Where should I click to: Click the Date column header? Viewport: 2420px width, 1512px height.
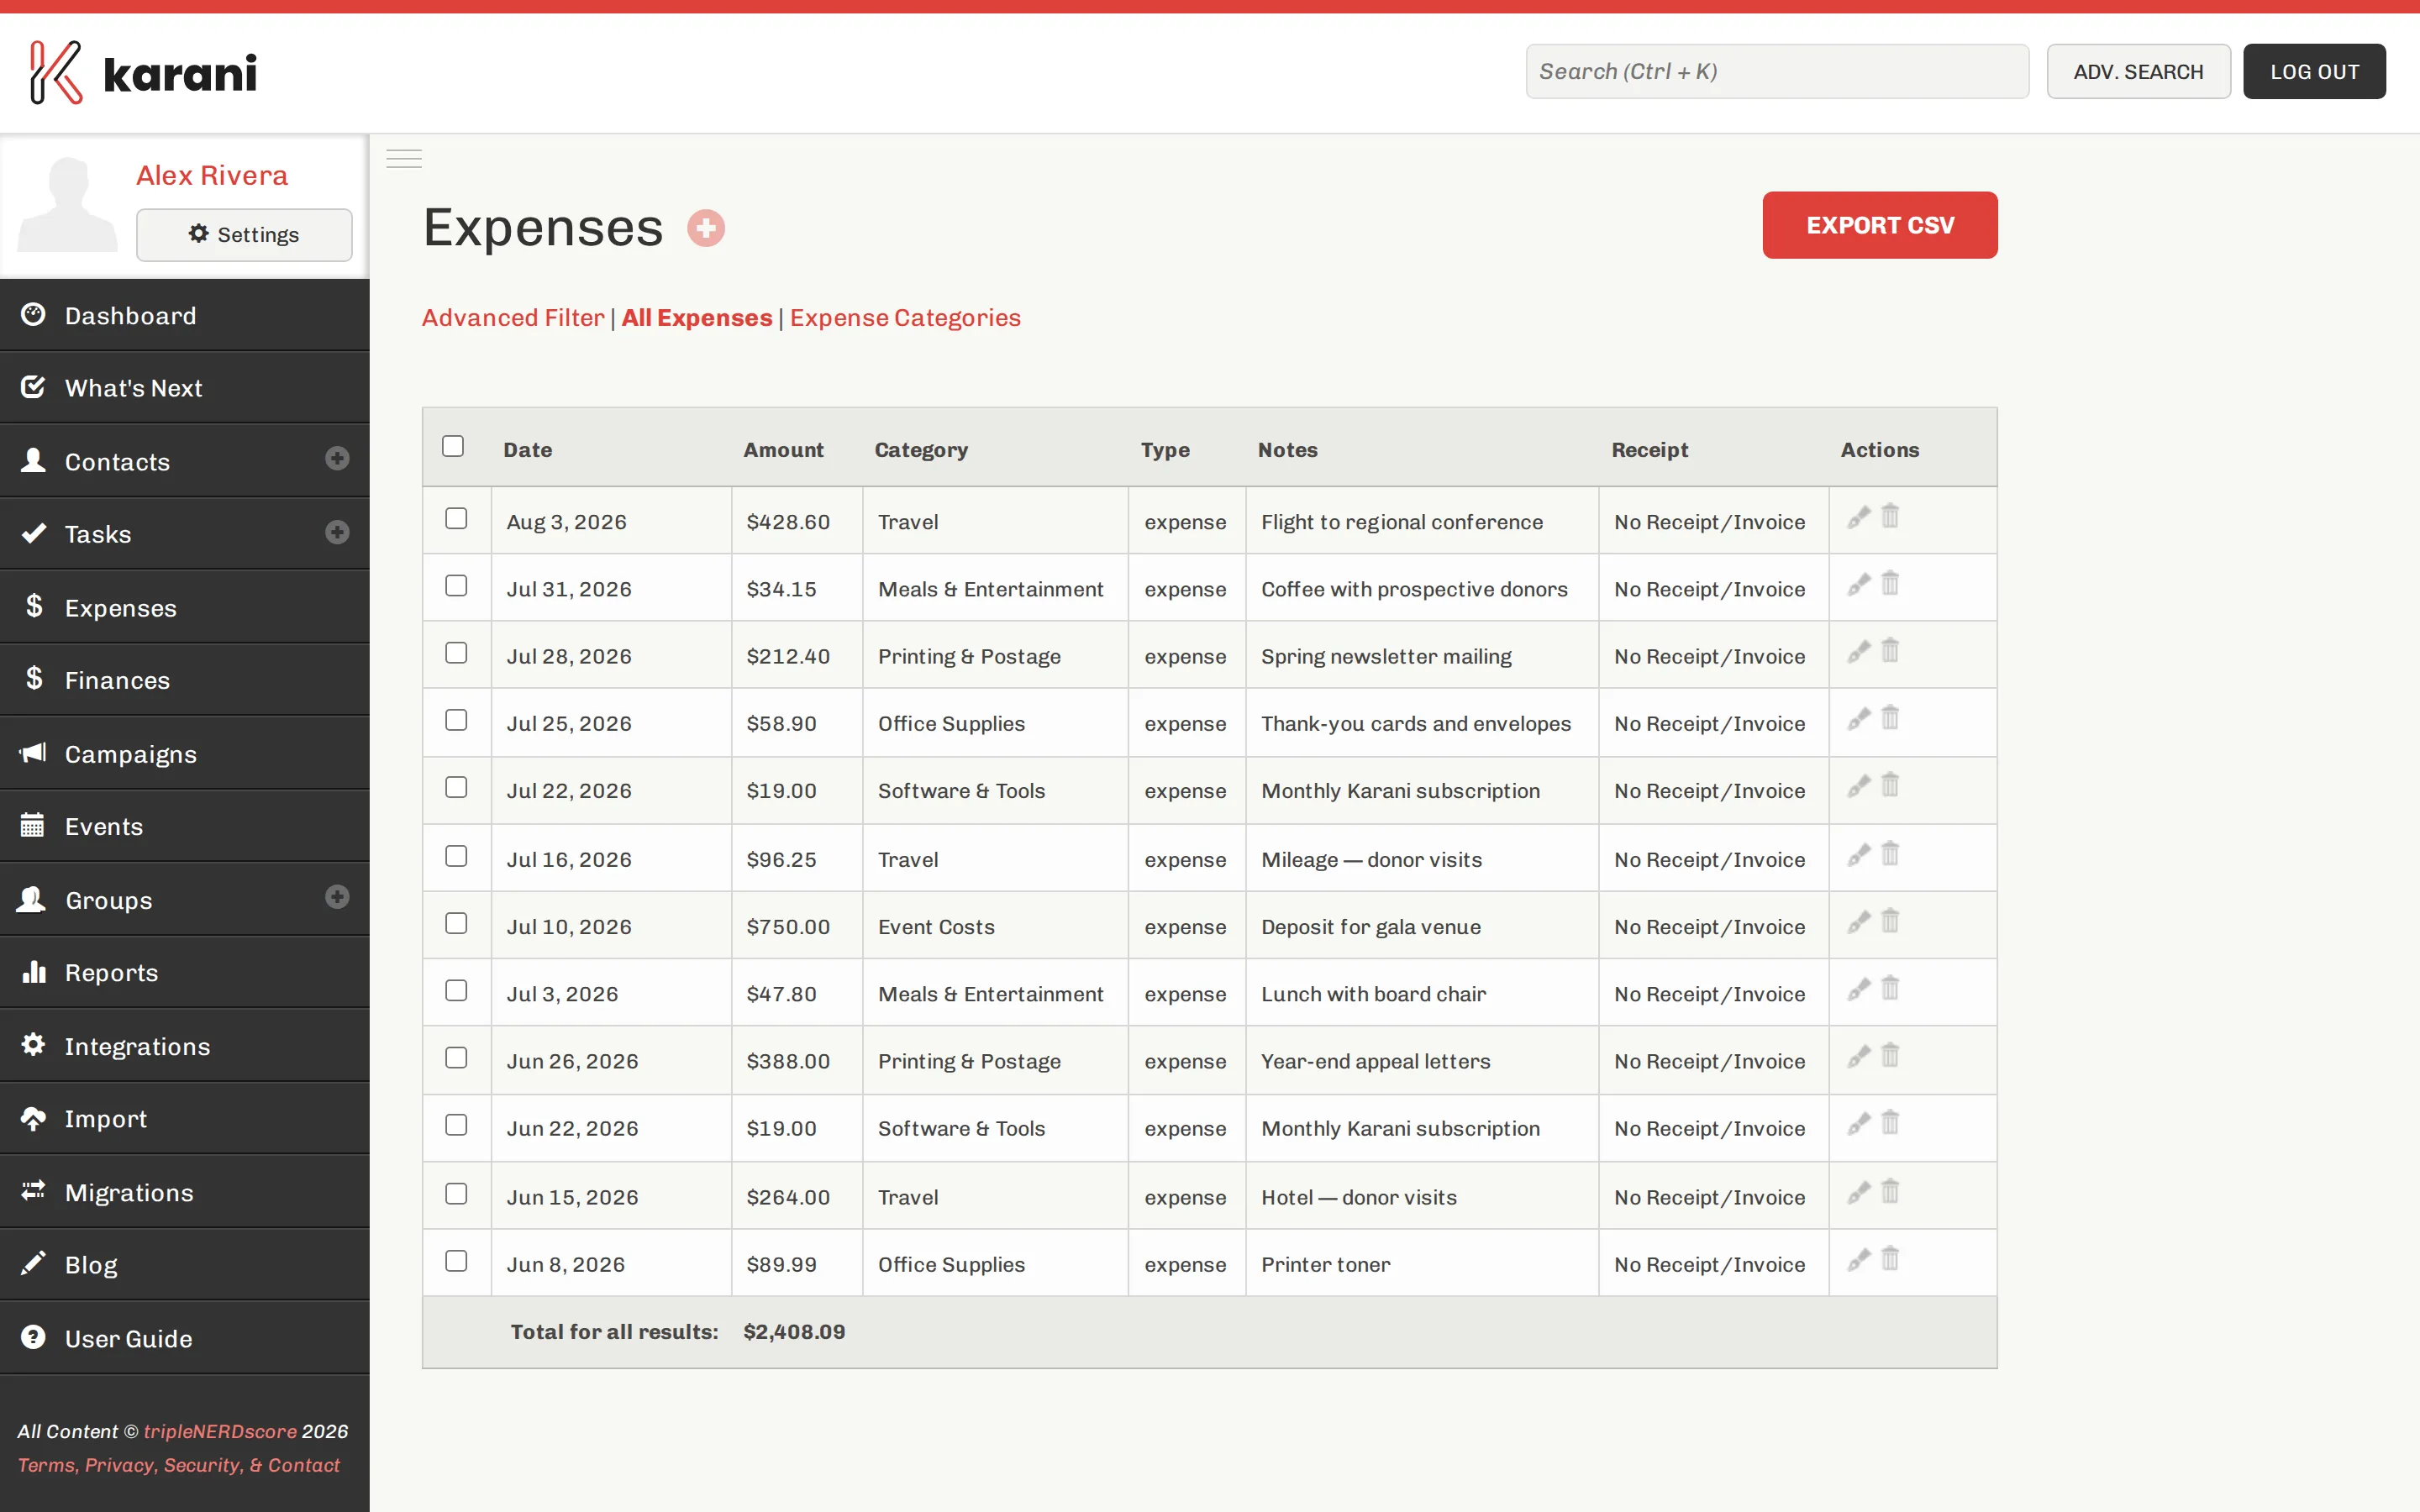pos(528,450)
